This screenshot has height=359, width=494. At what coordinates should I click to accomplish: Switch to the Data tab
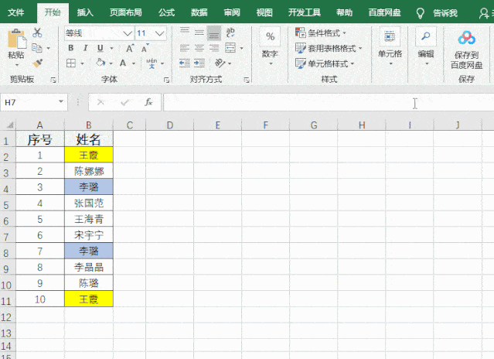pos(199,12)
